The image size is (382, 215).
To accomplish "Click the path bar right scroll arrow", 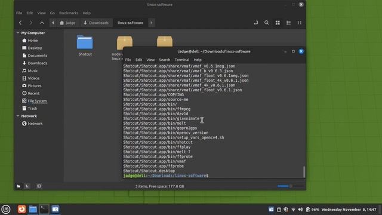I will point(151,23).
